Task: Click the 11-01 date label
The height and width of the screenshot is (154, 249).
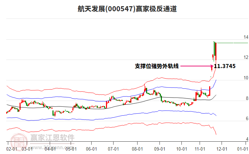Action: point(200,149)
